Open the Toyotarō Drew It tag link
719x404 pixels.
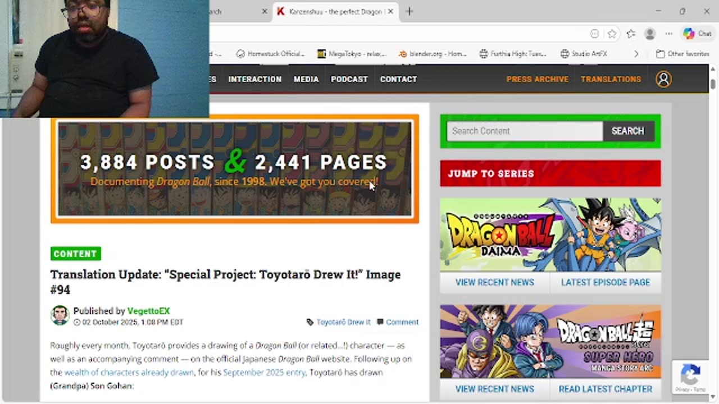tap(343, 322)
